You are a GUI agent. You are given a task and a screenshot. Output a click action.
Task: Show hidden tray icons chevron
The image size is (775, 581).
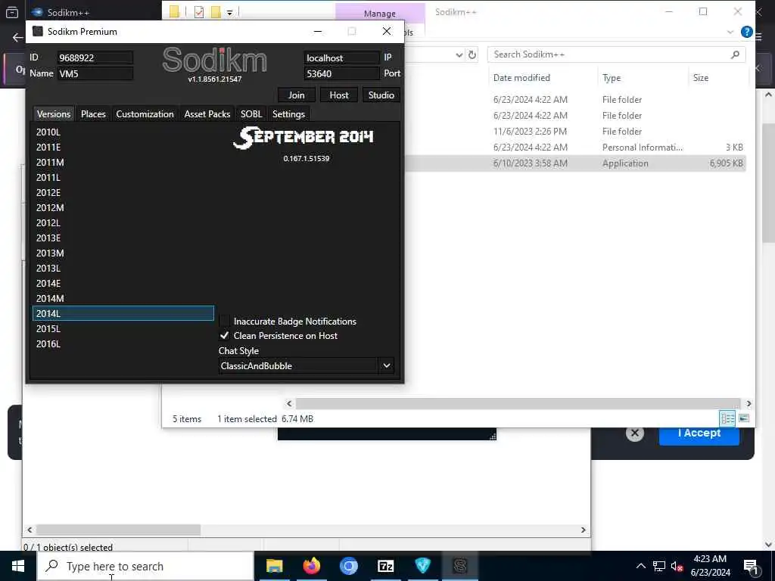coord(640,566)
